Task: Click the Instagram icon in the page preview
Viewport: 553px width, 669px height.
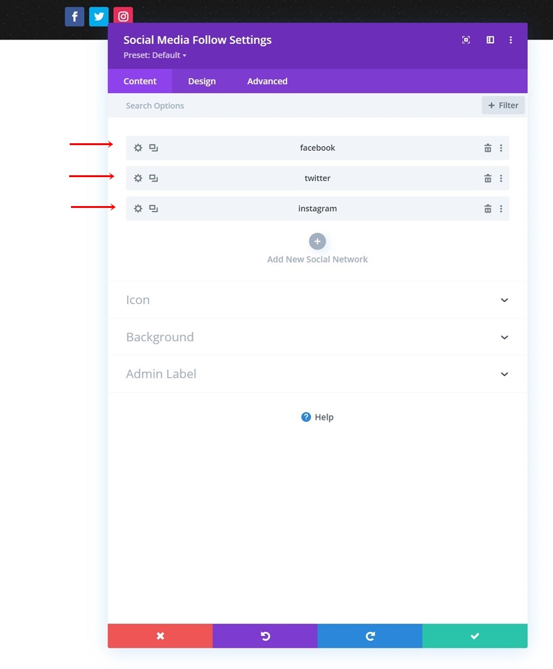Action: pos(123,15)
